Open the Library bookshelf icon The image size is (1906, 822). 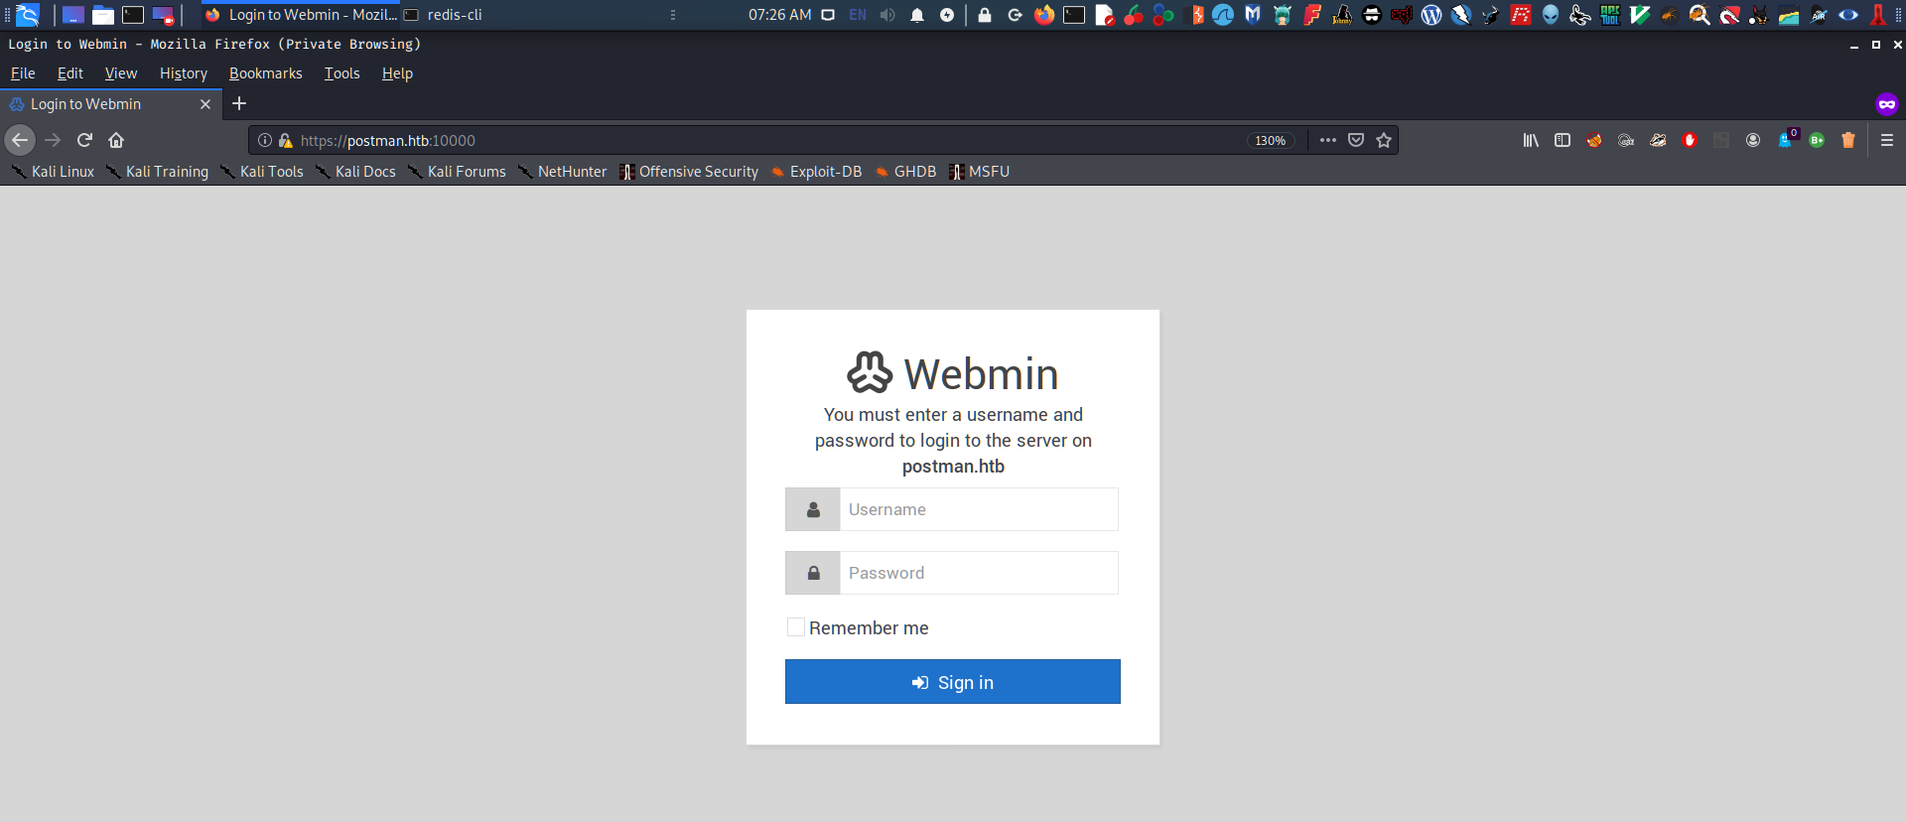1531,140
